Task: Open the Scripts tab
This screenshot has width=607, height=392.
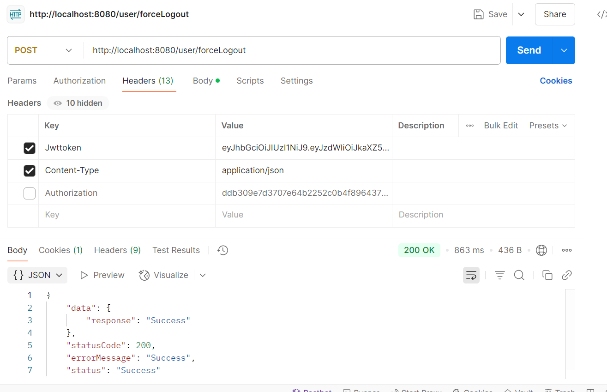Action: [x=250, y=81]
